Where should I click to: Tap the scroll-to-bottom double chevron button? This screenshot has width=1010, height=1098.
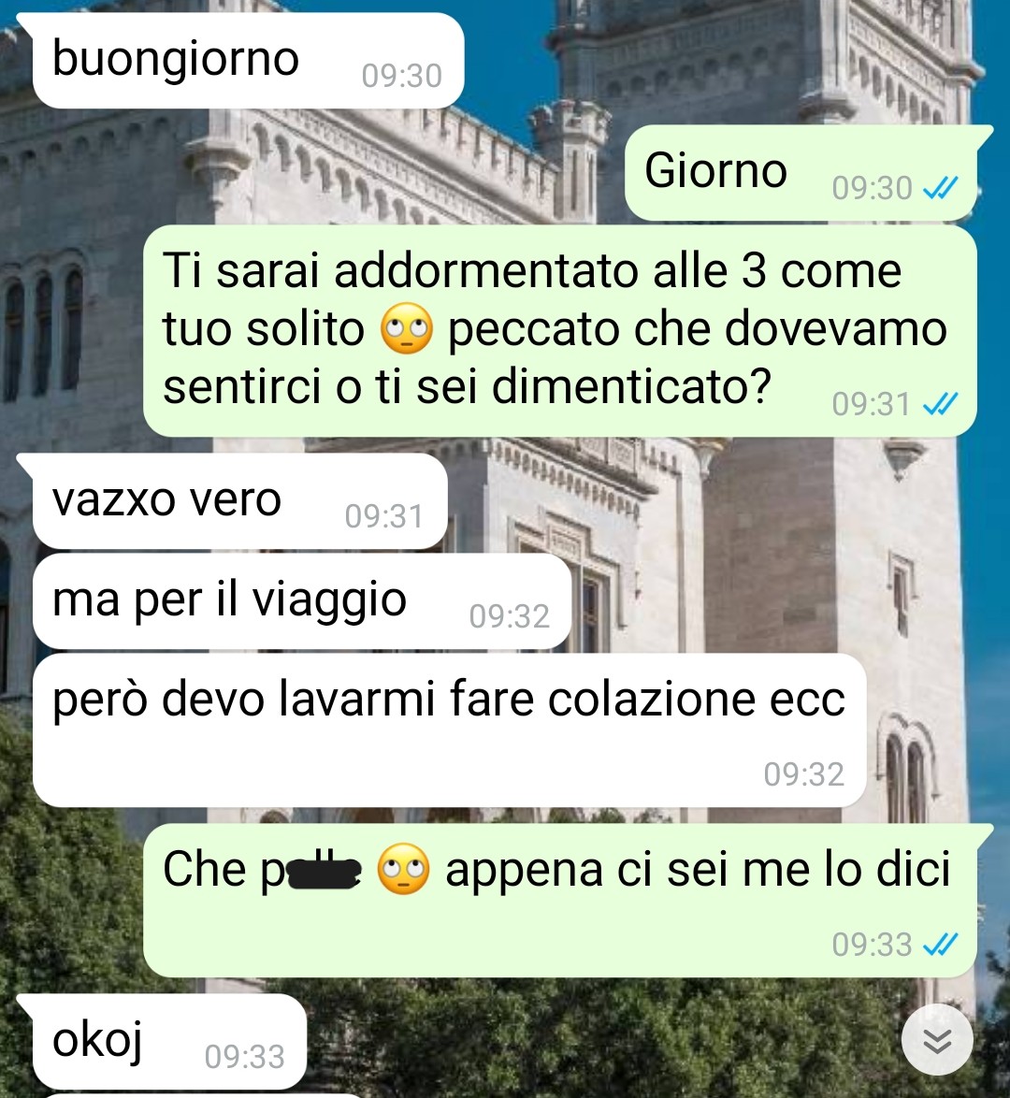click(x=936, y=1041)
